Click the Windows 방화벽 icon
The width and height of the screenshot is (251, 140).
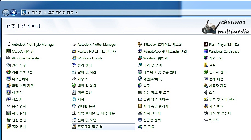point(140,58)
